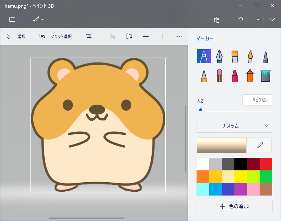This screenshot has width=281, height=221.
Task: Pick the brown color swatch
Action: 266,189
